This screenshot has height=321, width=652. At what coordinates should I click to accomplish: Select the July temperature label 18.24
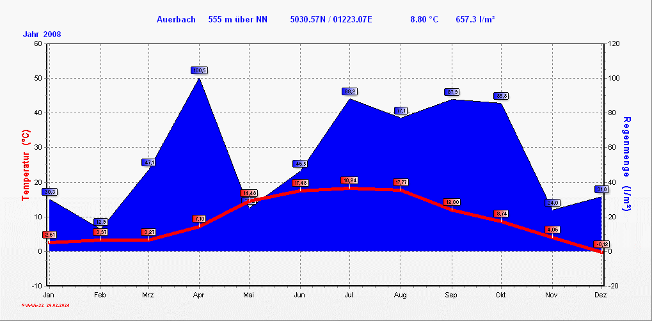pos(349,180)
